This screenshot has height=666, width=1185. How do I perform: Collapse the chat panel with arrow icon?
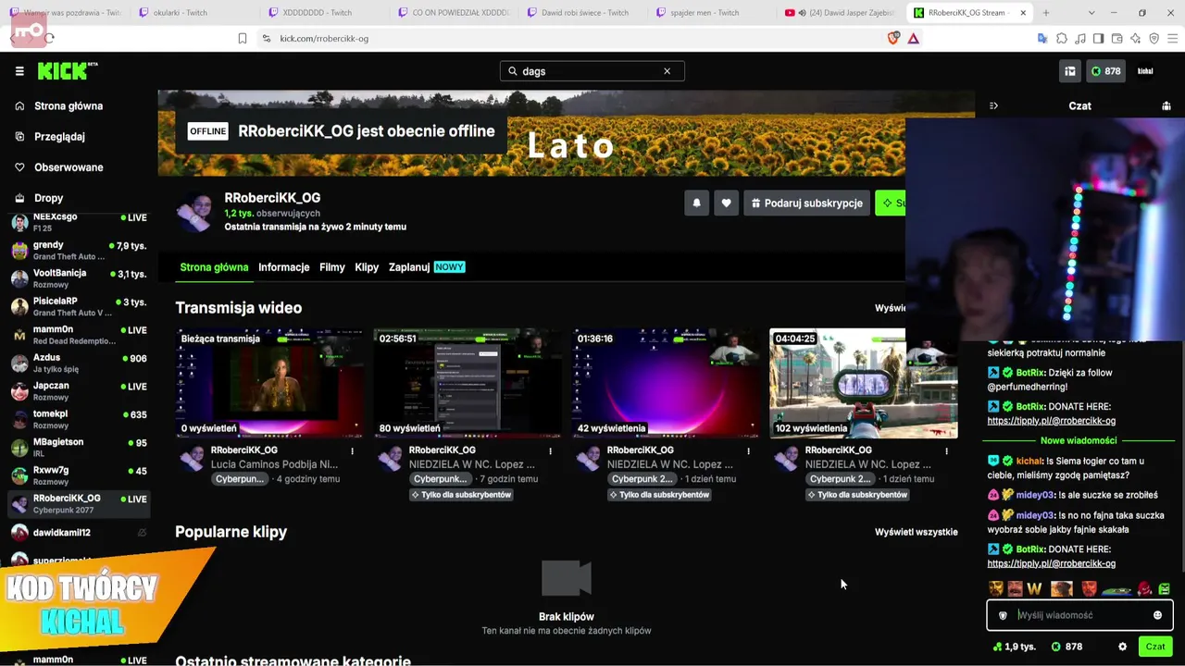[993, 106]
